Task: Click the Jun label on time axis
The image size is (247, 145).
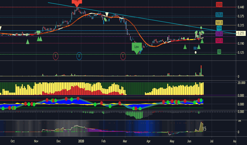Action: click(x=189, y=141)
